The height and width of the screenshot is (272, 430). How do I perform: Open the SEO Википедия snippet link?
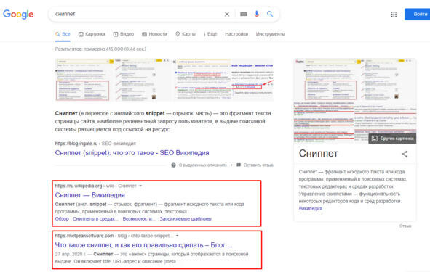pyautogui.click(x=132, y=153)
